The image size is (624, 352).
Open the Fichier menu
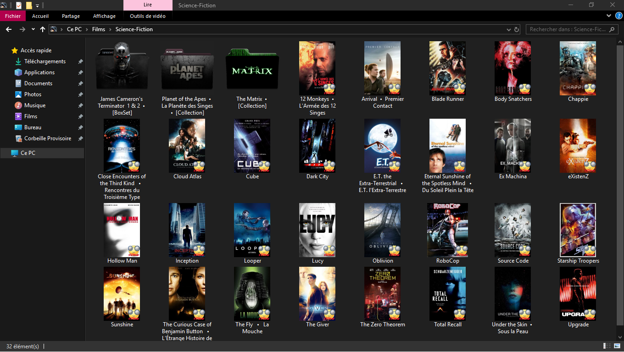[13, 16]
